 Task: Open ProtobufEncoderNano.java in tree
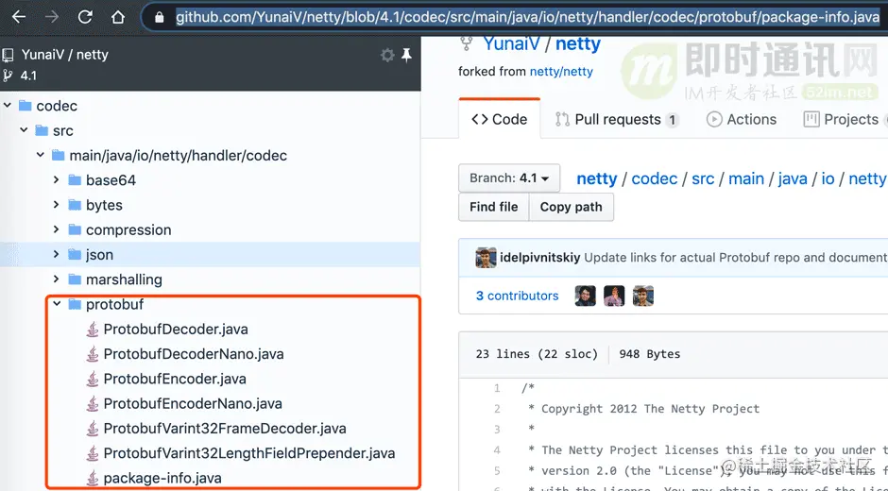193,404
